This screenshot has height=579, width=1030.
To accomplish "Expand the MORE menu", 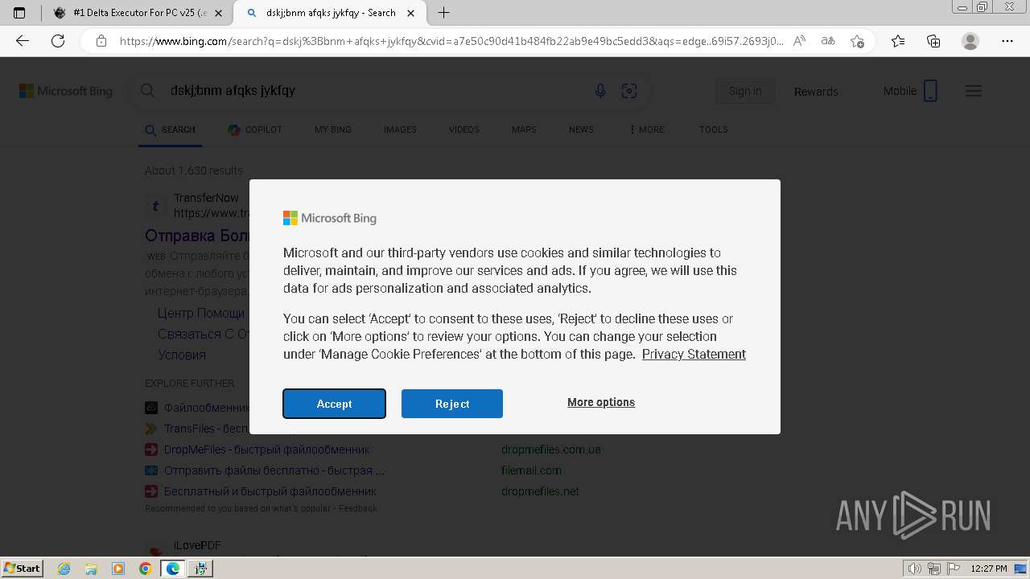I will pyautogui.click(x=647, y=129).
